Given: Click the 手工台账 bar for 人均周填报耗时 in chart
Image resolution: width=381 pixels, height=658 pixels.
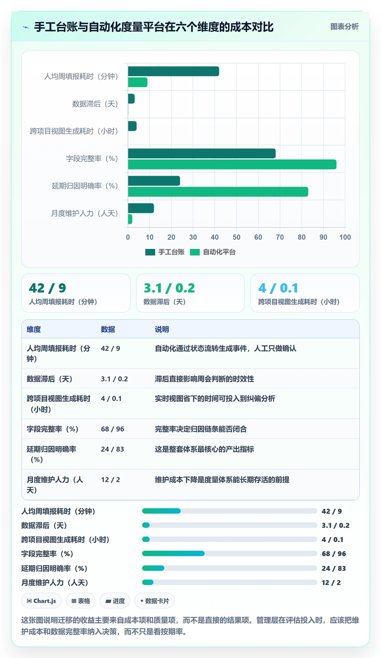Looking at the screenshot, I should click(173, 71).
